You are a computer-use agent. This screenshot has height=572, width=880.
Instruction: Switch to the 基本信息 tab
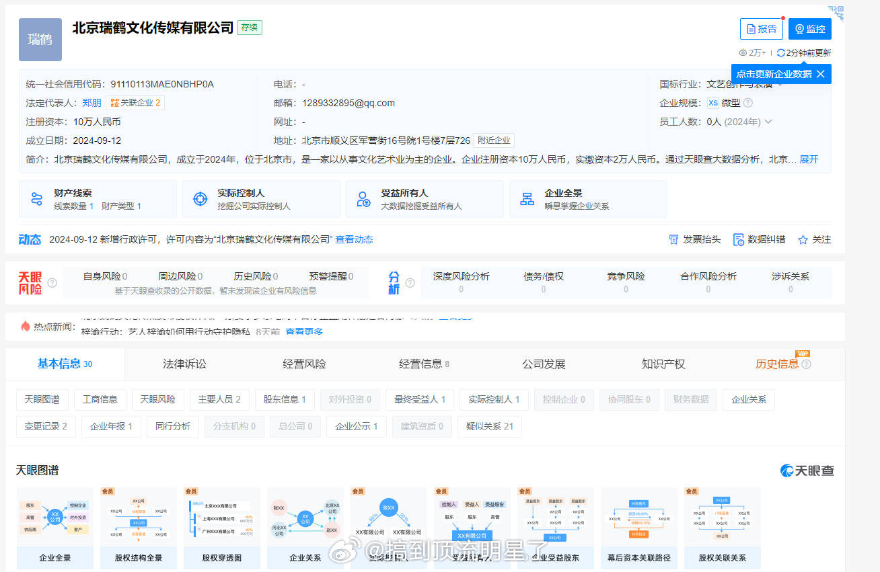point(65,364)
